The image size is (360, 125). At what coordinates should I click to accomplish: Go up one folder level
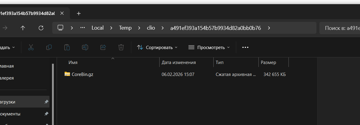click(x=23, y=28)
